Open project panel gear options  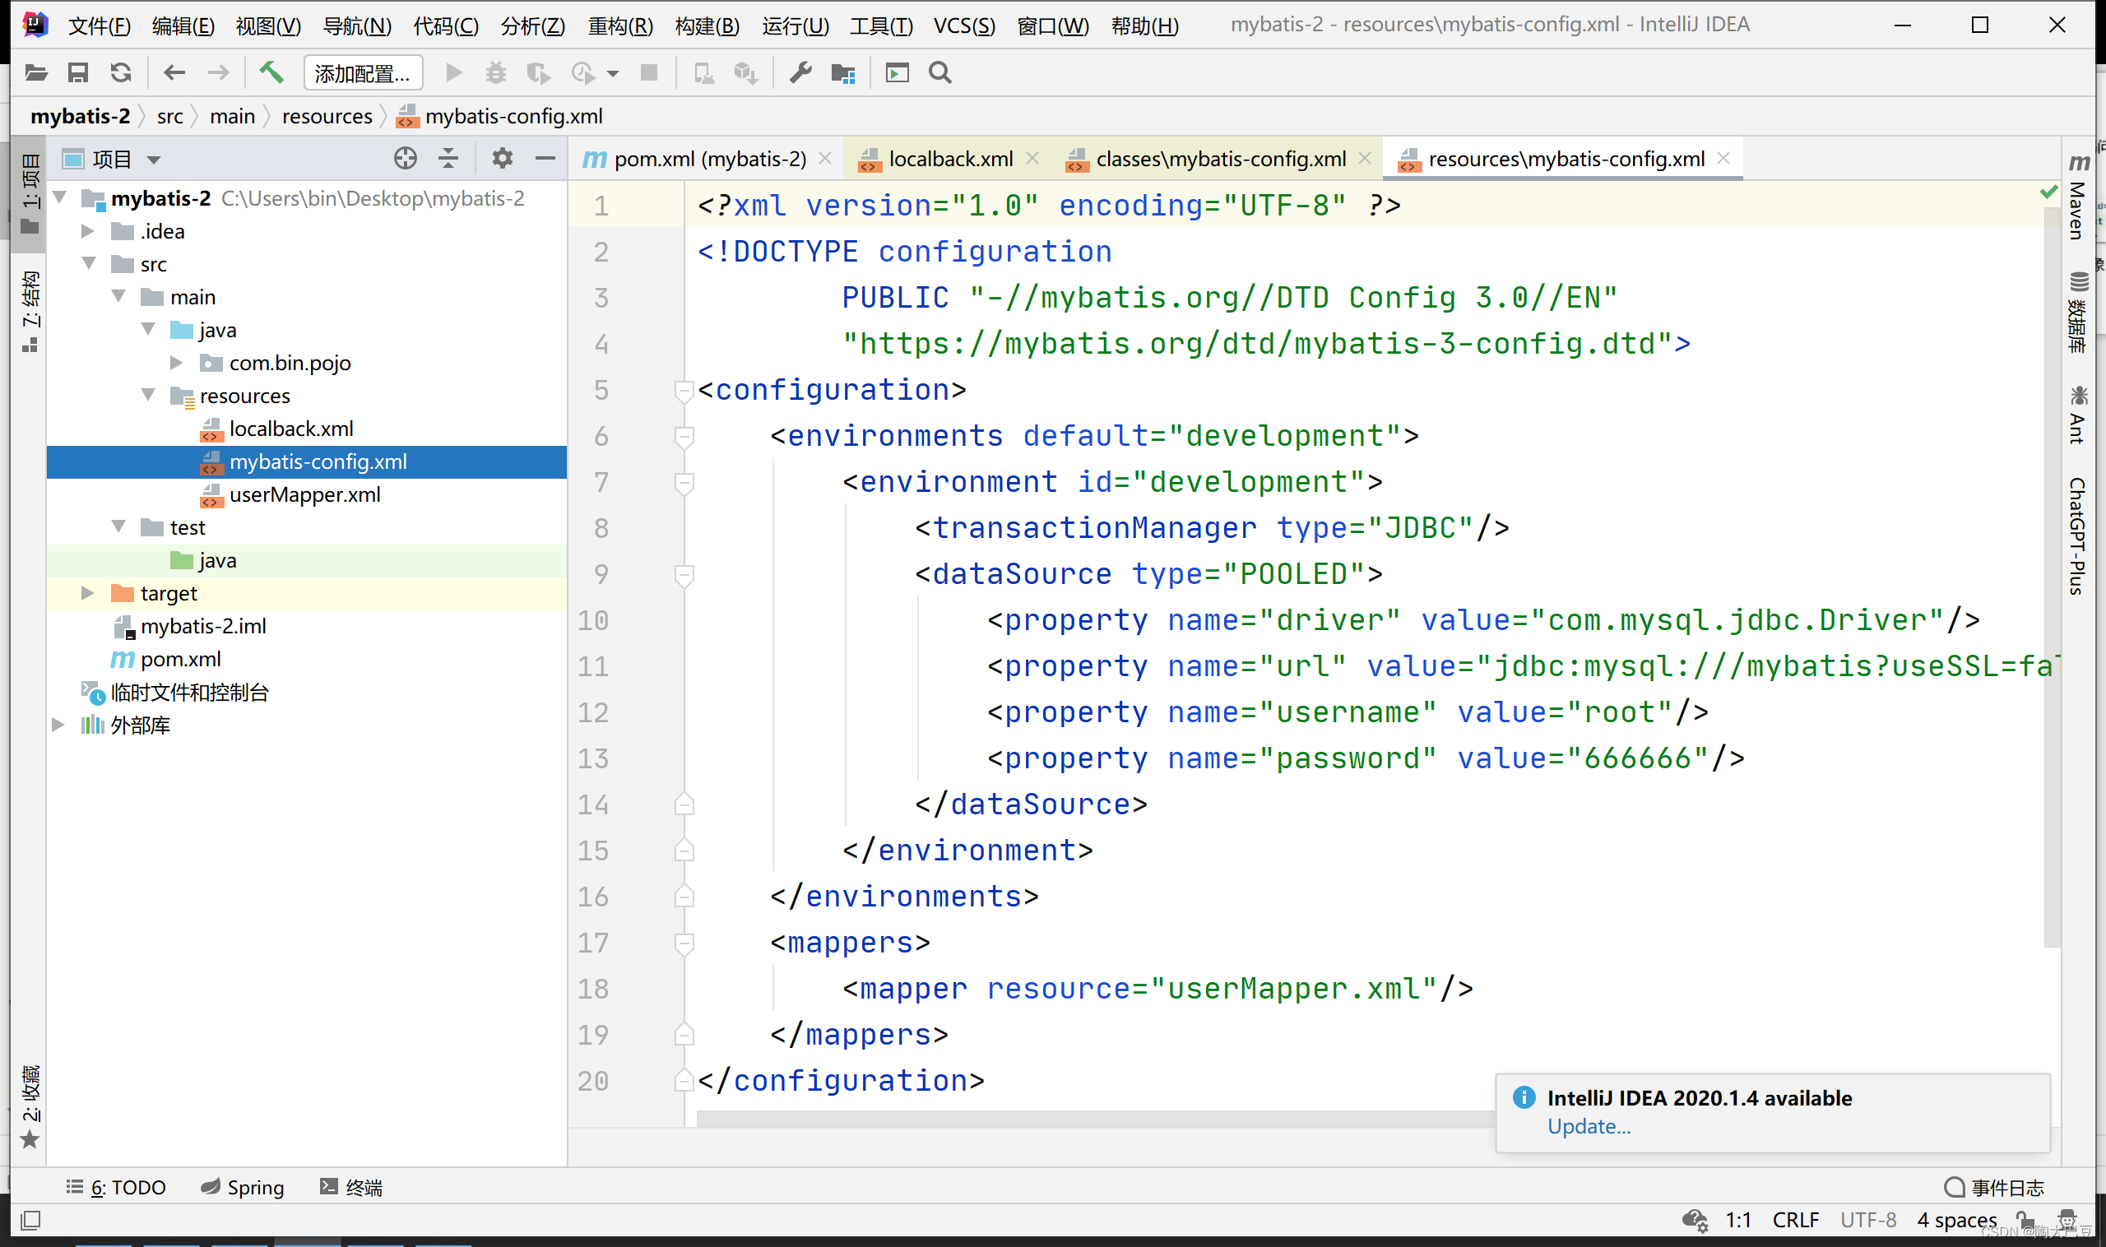502,158
